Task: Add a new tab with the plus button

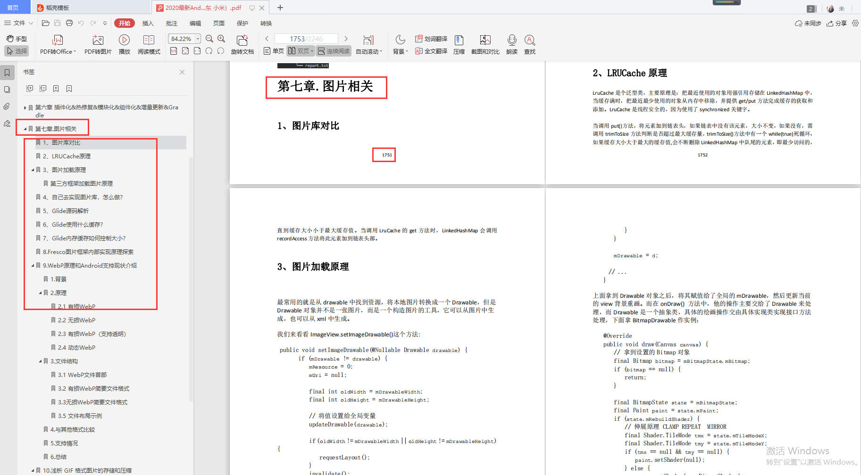Action: click(280, 8)
